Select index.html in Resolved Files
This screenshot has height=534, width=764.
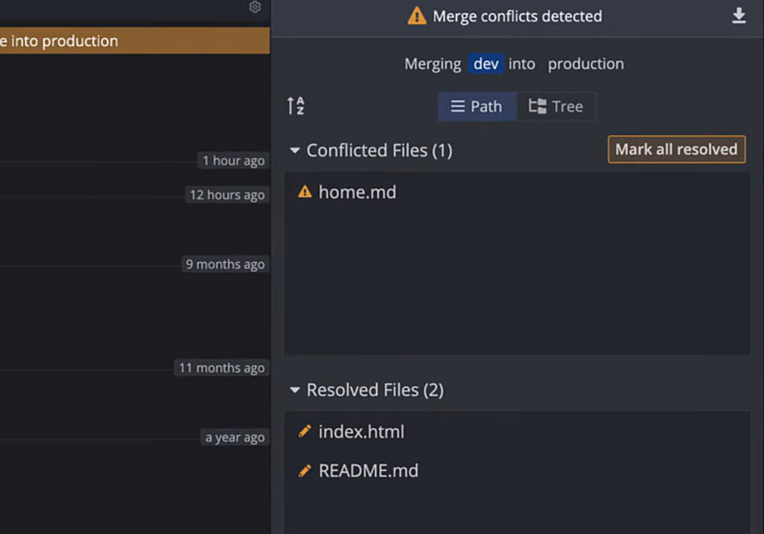pos(361,432)
